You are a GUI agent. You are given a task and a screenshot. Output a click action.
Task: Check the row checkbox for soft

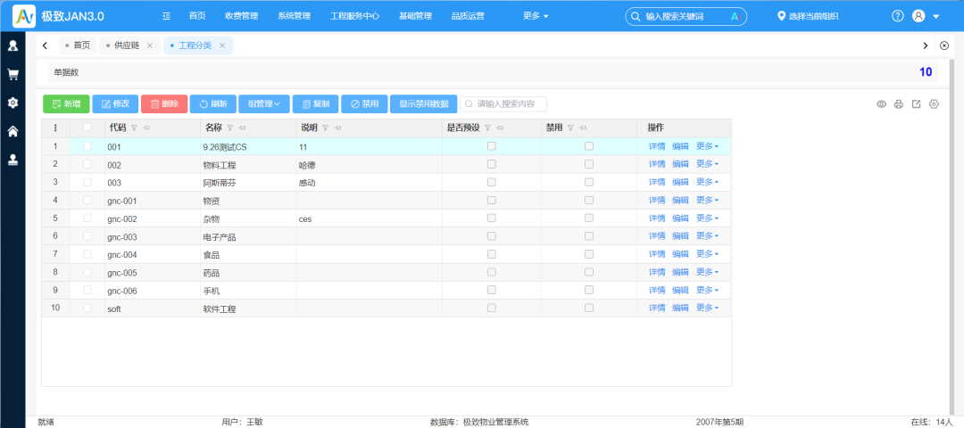87,308
